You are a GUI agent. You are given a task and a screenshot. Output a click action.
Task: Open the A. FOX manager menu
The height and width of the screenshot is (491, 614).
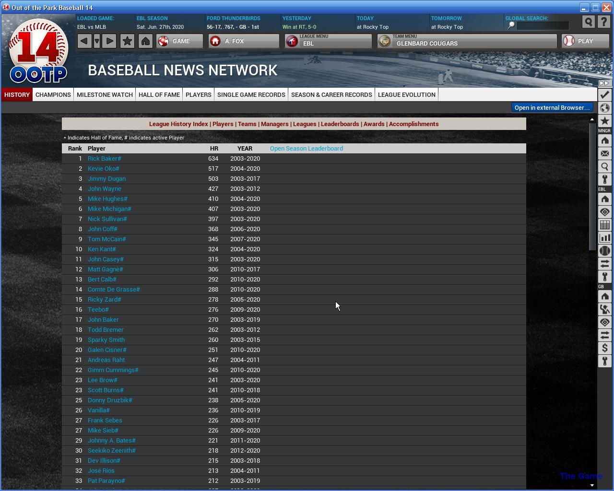pos(244,41)
